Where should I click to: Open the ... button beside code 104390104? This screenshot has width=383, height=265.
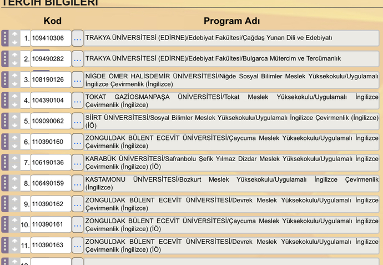click(77, 101)
